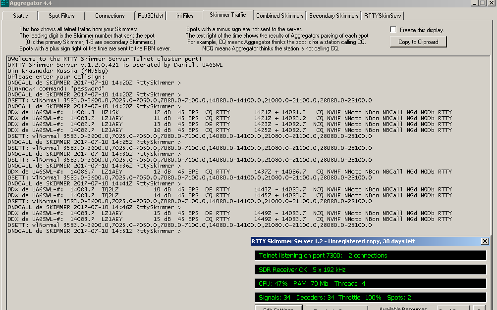The height and width of the screenshot is (310, 497).
Task: Click the NOCALL de SKIMMER 14:41Z line
Action: click(x=94, y=183)
